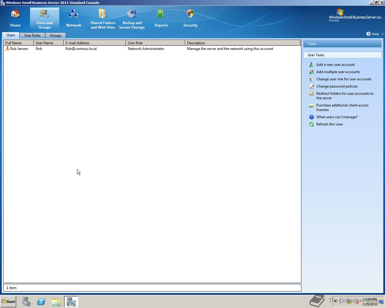This screenshot has width=385, height=308.
Task: Click the green Refresh this view icon
Action: click(311, 124)
